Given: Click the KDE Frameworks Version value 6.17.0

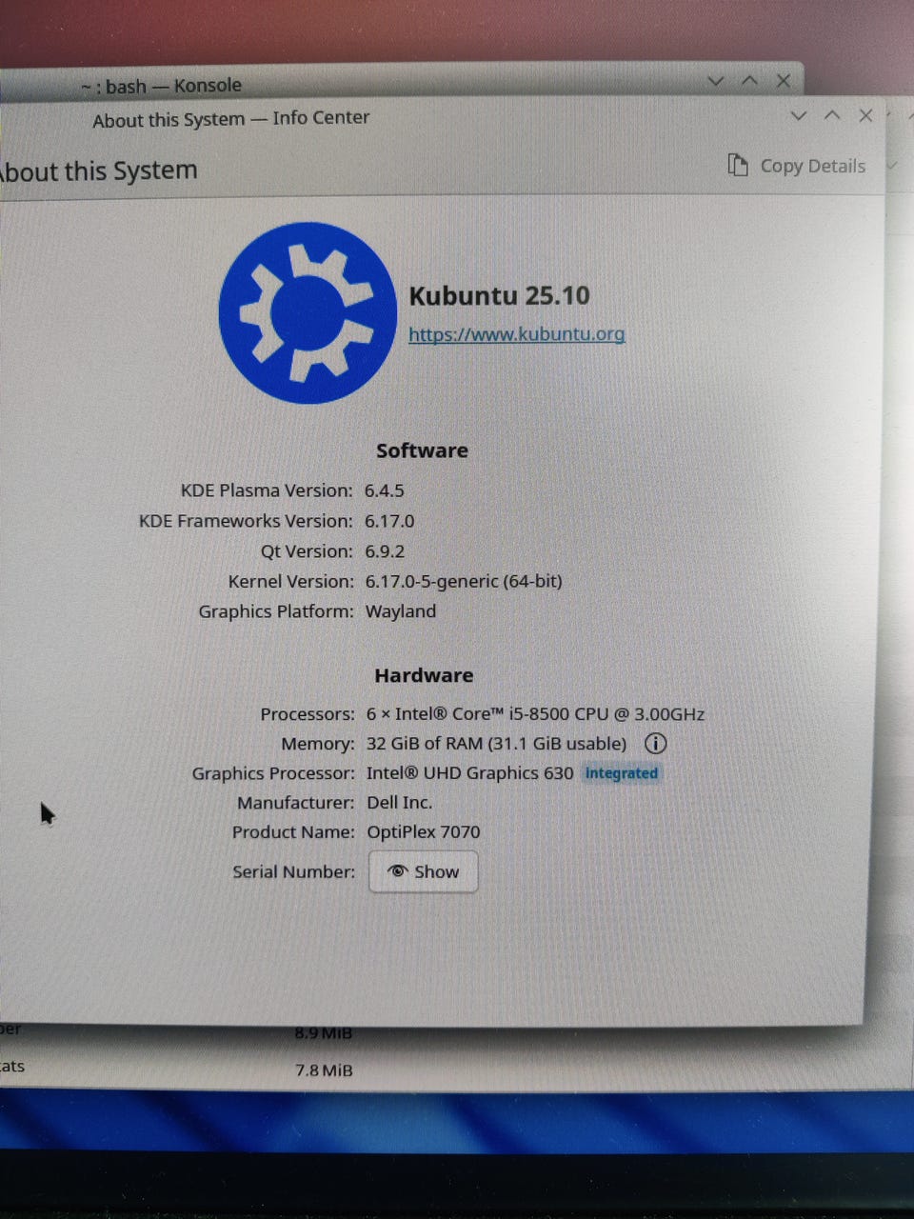Looking at the screenshot, I should pos(389,522).
